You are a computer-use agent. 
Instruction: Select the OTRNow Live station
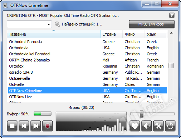coord(88,97)
